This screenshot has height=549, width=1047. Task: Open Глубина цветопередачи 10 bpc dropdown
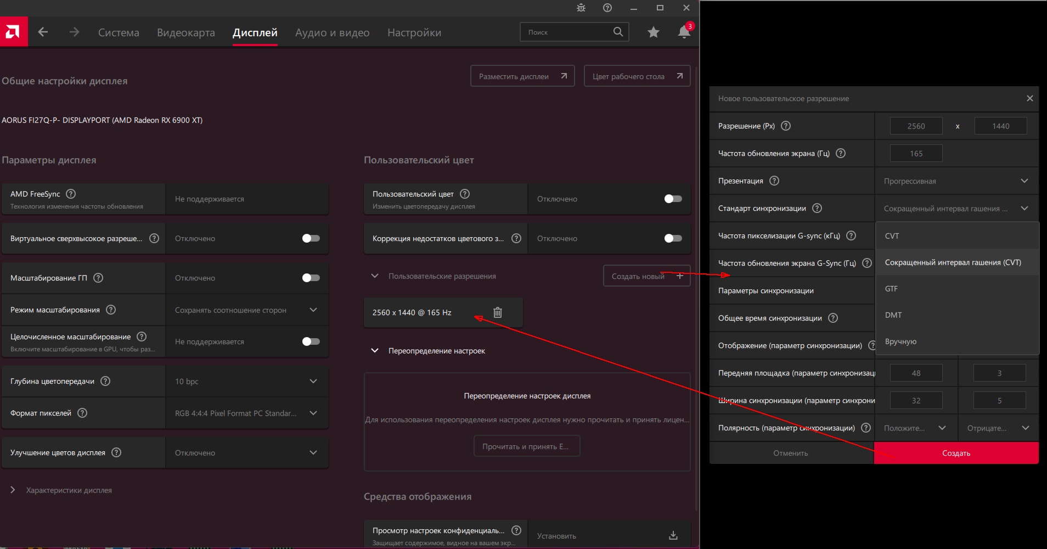247,382
